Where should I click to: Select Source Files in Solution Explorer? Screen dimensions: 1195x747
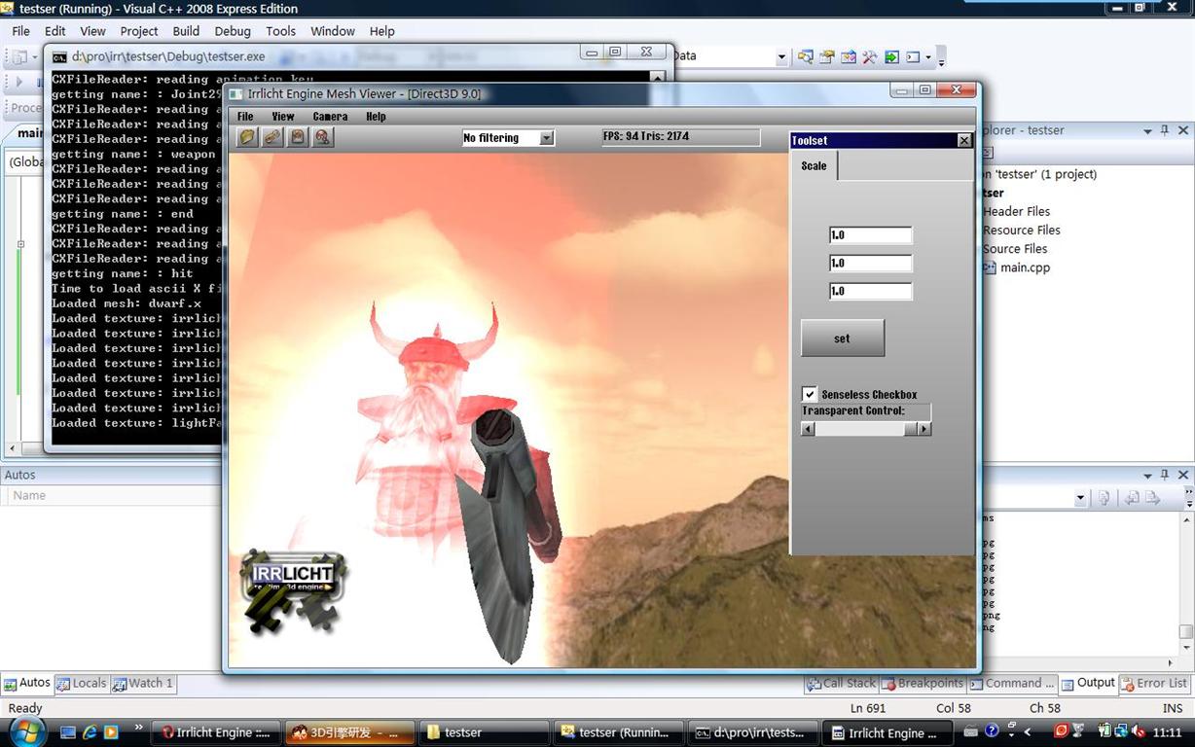pos(1015,249)
